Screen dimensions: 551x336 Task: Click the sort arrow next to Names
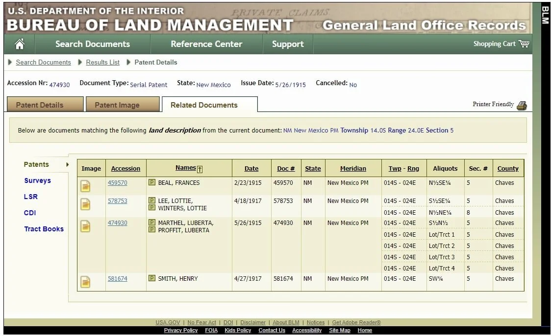(200, 169)
